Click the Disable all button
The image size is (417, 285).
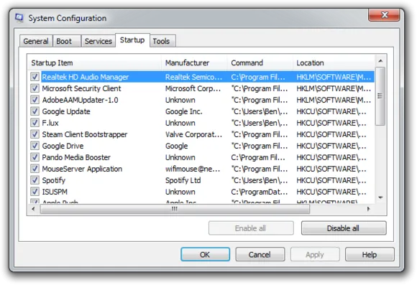pos(344,228)
